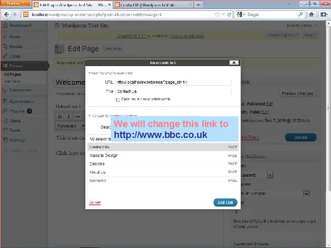Open Settings in the WordPress sidebar
The width and height of the screenshot is (331, 248).
(18, 140)
